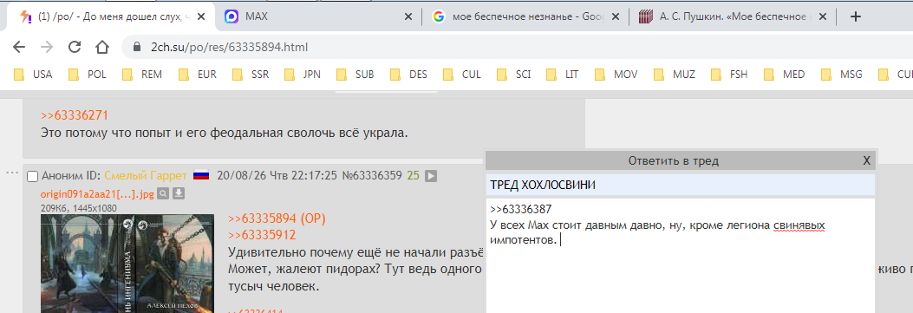Image resolution: width=913 pixels, height=313 pixels.
Task: Click the padlock site info icon
Action: click(137, 47)
